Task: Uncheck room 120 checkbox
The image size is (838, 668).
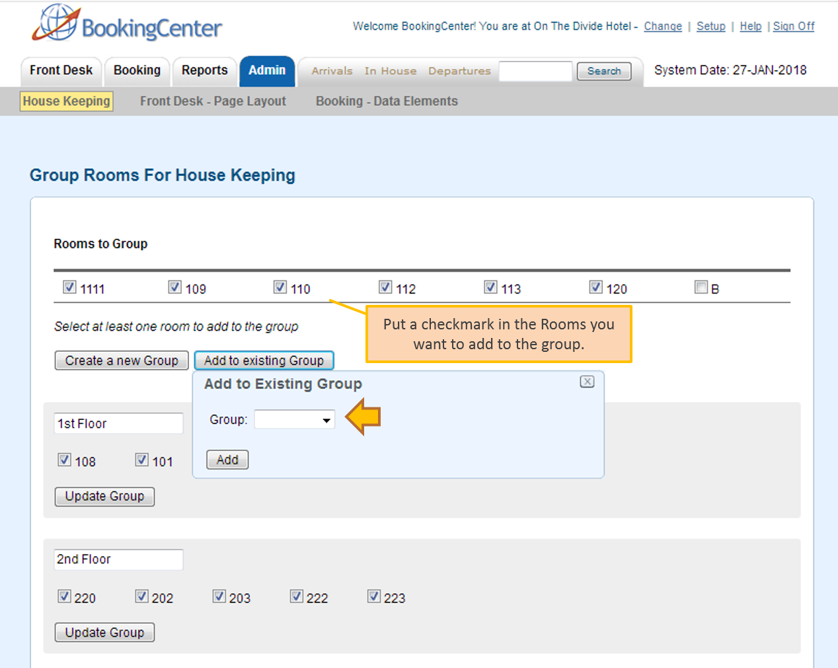Action: 595,287
